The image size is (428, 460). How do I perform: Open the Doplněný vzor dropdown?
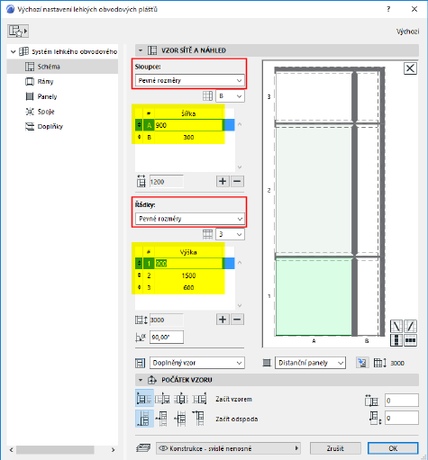[x=197, y=363]
